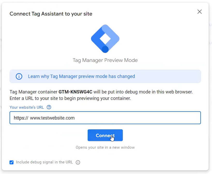This screenshot has height=174, width=212.
Task: Click the Connect button
Action: [105, 135]
